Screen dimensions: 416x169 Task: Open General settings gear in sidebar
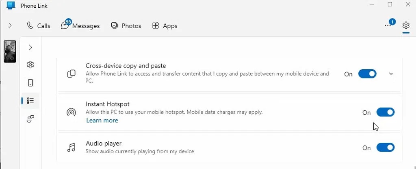pyautogui.click(x=30, y=65)
